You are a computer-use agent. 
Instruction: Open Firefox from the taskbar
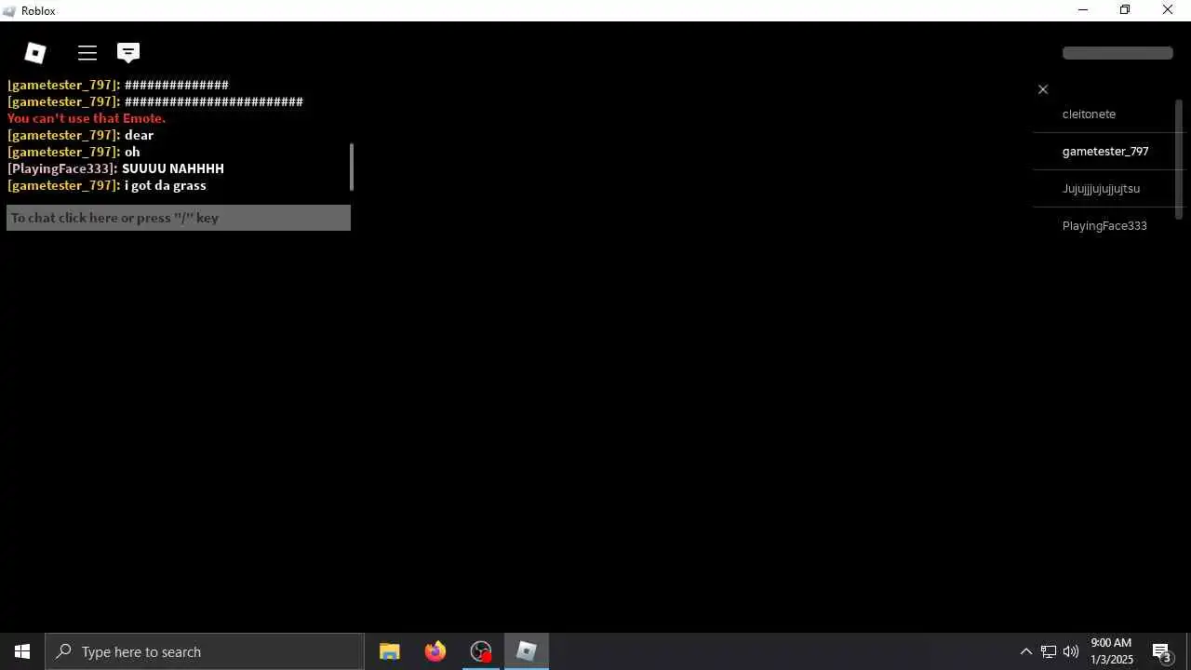tap(435, 651)
